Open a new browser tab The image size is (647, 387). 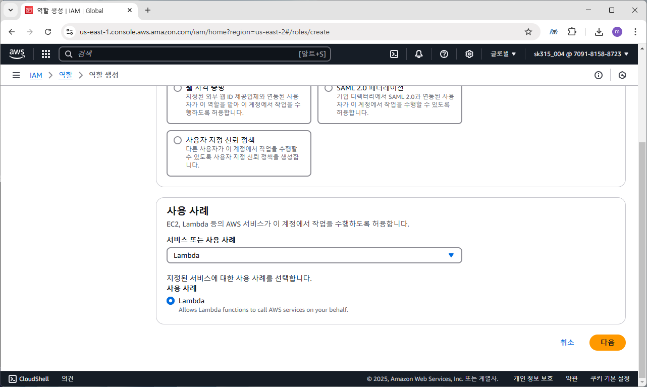(x=148, y=10)
